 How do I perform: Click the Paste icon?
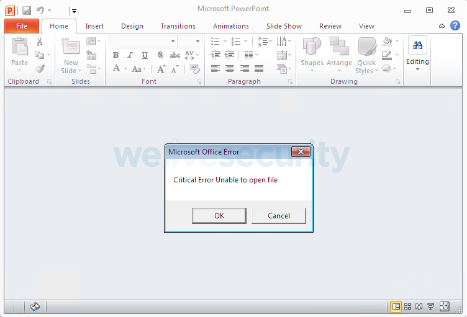tap(20, 47)
